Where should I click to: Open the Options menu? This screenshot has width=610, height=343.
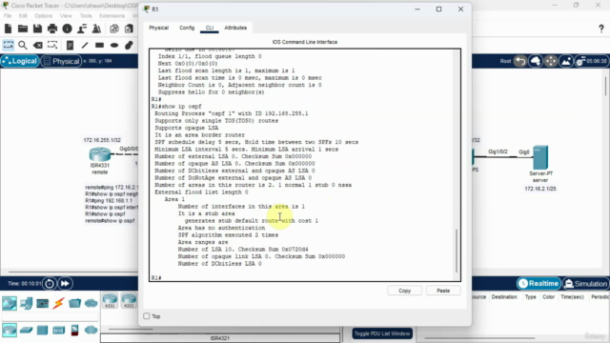[x=43, y=16]
